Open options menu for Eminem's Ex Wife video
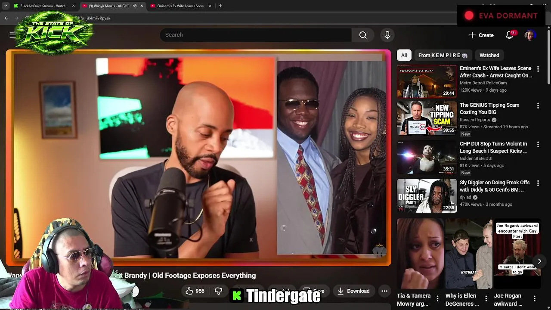Screen dimensions: 551x310 (x=538, y=69)
